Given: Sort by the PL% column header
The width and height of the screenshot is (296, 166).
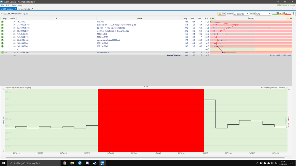Looking at the screenshot, I should (x=207, y=18).
